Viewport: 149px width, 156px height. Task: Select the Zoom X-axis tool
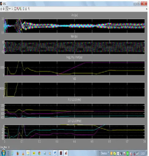tap(10, 9)
